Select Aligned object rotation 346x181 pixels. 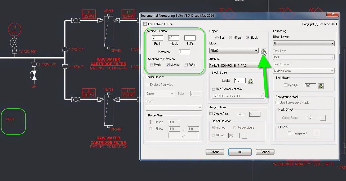[x=214, y=128]
